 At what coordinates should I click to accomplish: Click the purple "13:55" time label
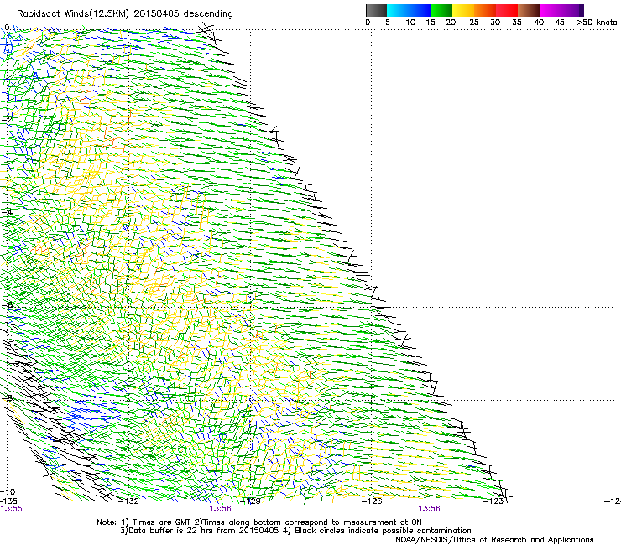pos(12,509)
